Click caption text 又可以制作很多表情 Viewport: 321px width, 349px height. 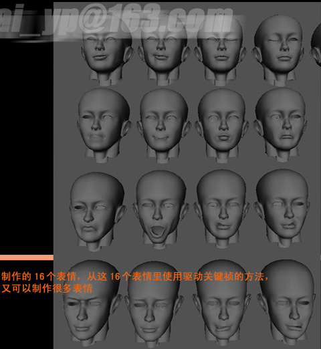click(47, 288)
